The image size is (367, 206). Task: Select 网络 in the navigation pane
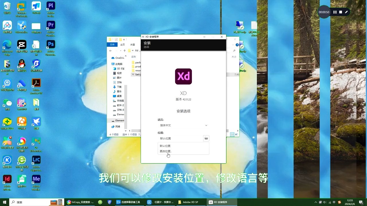pos(116,126)
